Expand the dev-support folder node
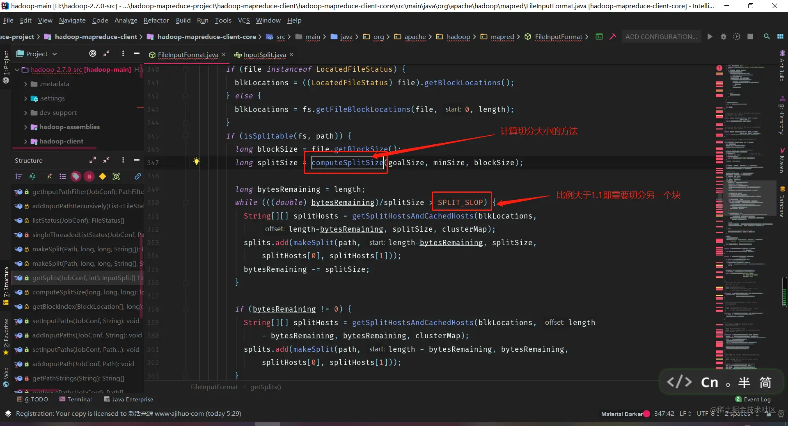The height and width of the screenshot is (426, 788). click(26, 113)
